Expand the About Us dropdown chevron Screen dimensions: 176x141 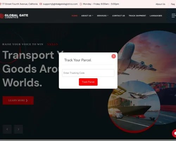(x=93, y=16)
